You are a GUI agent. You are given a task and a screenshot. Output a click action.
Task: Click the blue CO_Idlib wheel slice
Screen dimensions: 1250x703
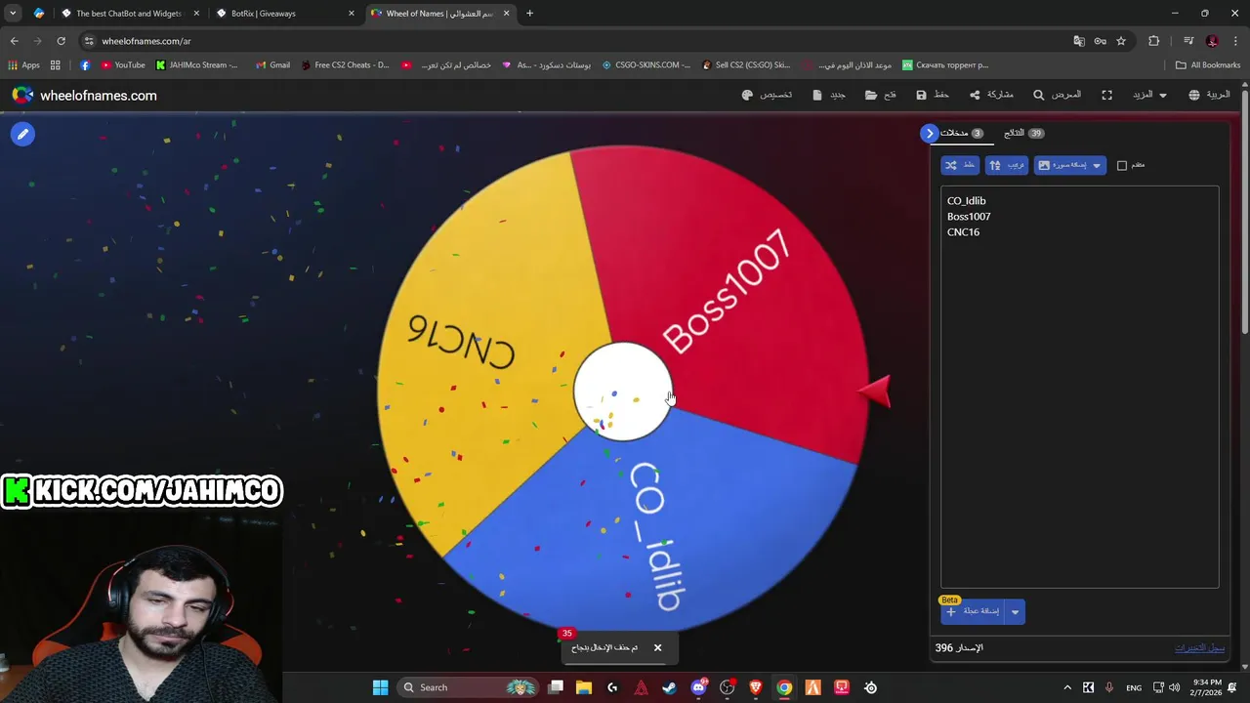tap(664, 527)
